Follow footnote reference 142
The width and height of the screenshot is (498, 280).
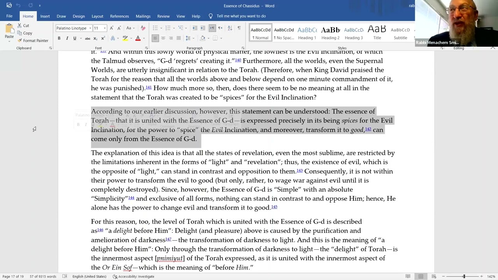tap(368, 129)
